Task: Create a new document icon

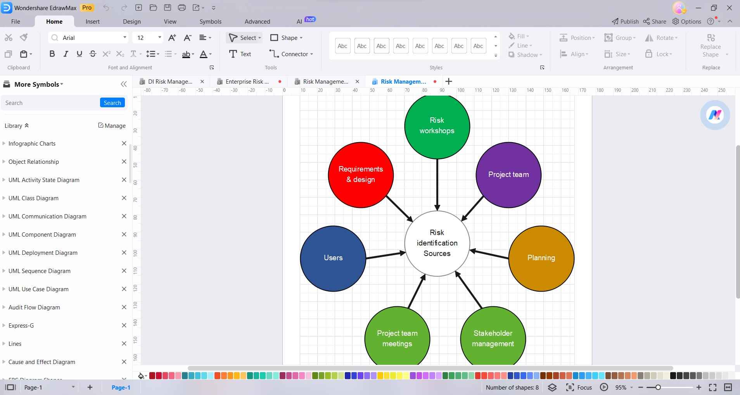Action: pos(138,8)
